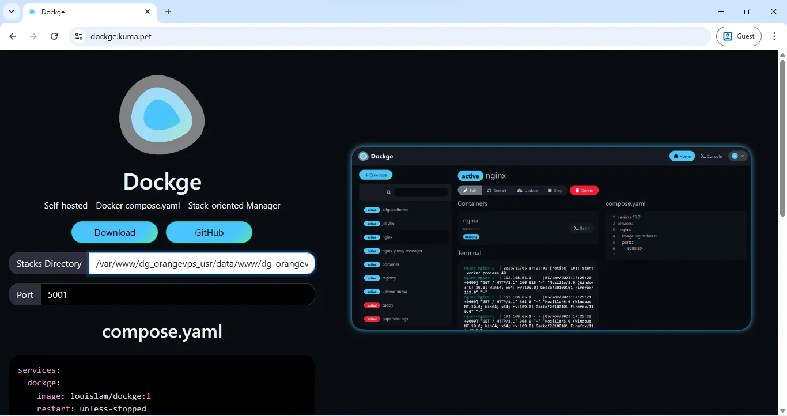The image size is (787, 416).
Task: Expand the tab search dropdown arrow
Action: (x=11, y=12)
